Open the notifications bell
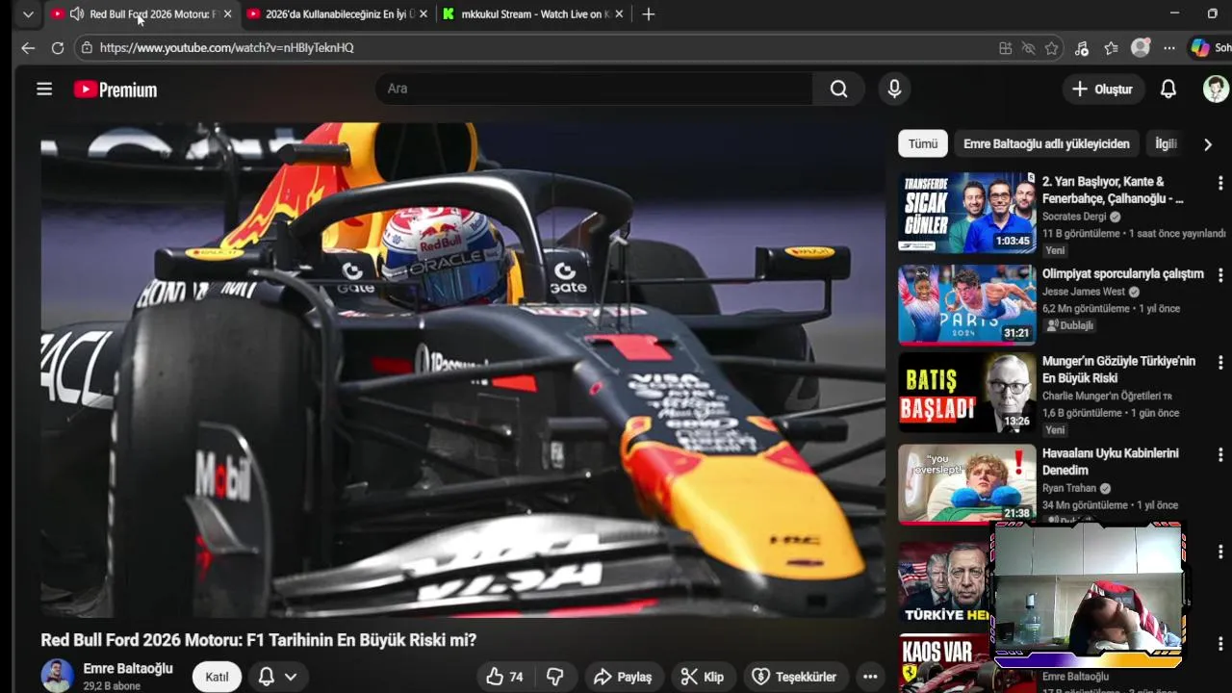1232x693 pixels. pos(1168,89)
